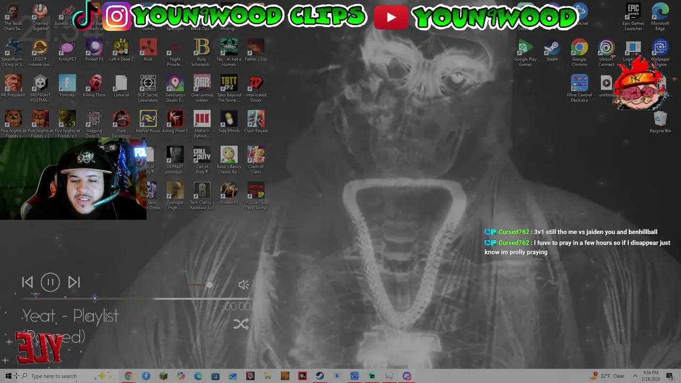Select No, I'm not a Human icon
The height and width of the screenshot is (383, 681).
click(229, 53)
